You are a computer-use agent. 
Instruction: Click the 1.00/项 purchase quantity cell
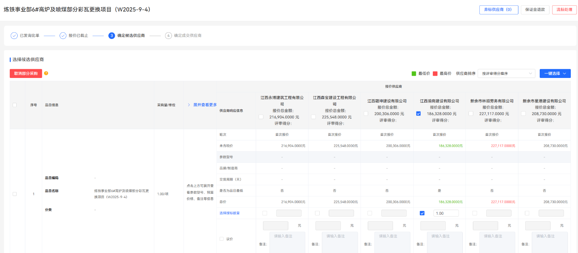163,194
